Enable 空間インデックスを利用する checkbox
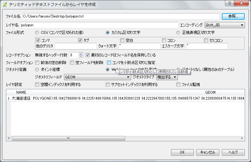The width and height of the screenshot is (251, 162). [38, 85]
